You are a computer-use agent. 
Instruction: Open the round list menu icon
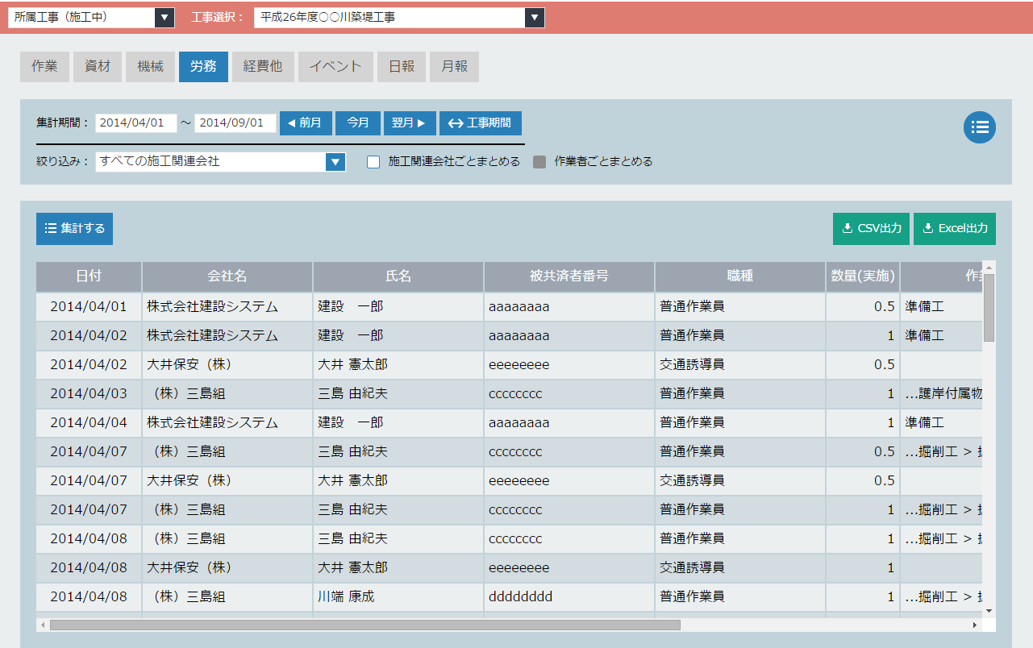coord(980,127)
